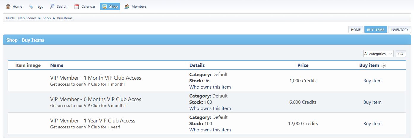The width and height of the screenshot is (414, 140).
Task: Click the icon beside Buy item header
Action: [383, 66]
